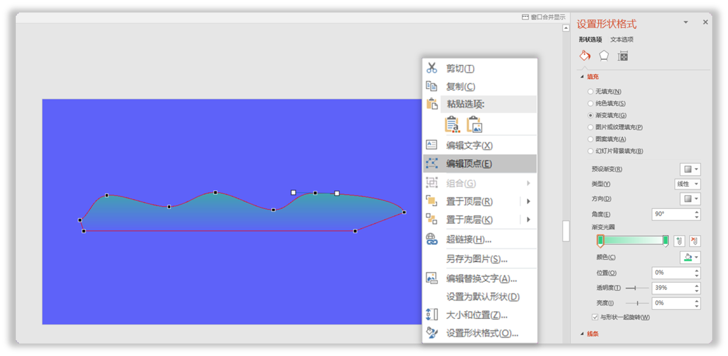Screen dimensions: 728x356
Task: Click the 置于底层(K) send to back icon
Action: click(432, 219)
